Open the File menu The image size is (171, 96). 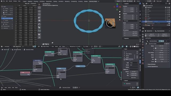point(4,1)
